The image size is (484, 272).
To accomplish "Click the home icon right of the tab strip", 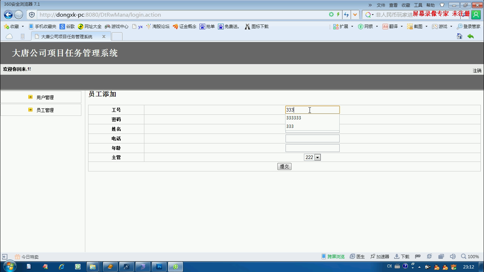I will [x=460, y=36].
